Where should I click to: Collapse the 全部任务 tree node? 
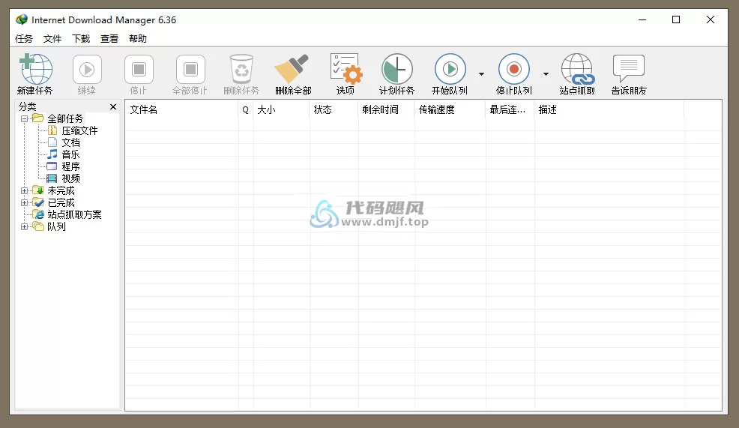click(x=24, y=118)
